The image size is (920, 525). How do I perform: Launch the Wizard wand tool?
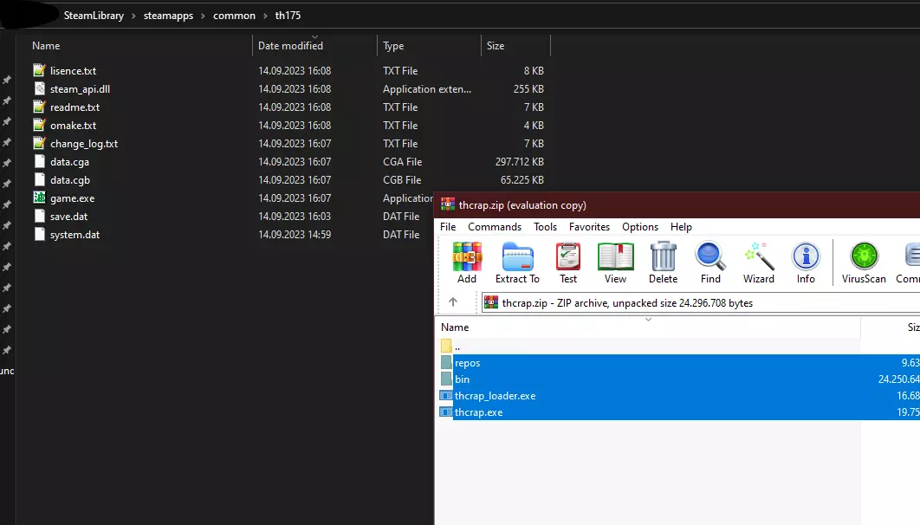(x=758, y=262)
